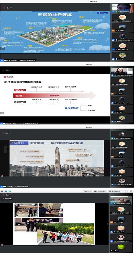Click the small icon at the Ping An slide's lower left
The width and height of the screenshot is (134, 255).
click(2, 176)
